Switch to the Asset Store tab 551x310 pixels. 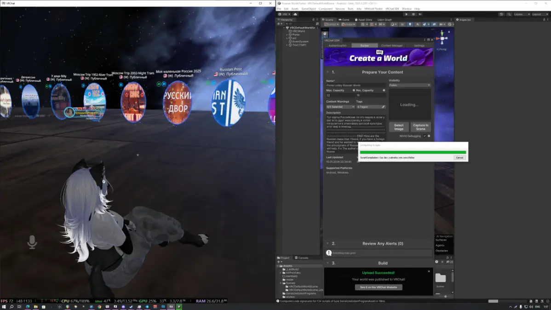click(364, 20)
